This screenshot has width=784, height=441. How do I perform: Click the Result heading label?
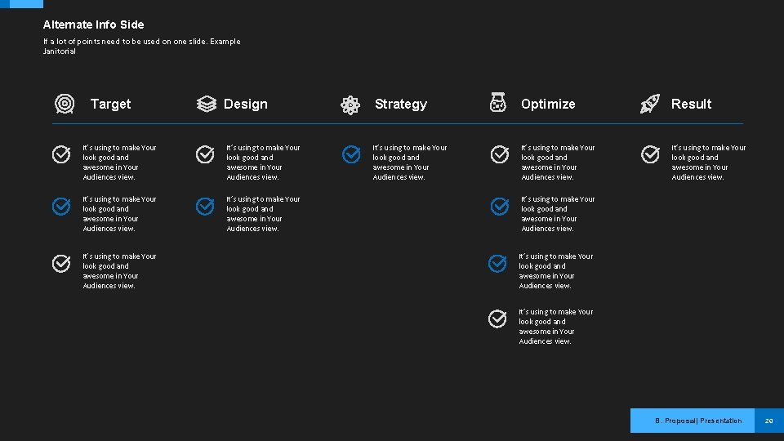pos(691,105)
